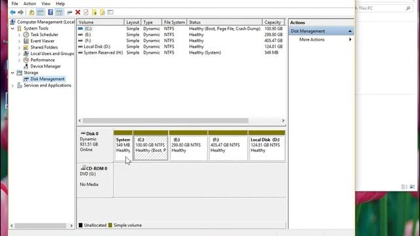The width and height of the screenshot is (420, 236).
Task: Sort the volume list by the Capacity column
Action: (273, 22)
